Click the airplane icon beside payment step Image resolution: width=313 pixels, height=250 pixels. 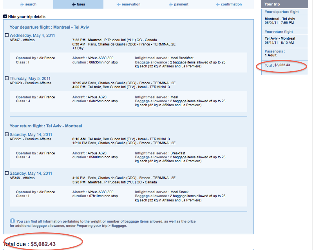171,4
